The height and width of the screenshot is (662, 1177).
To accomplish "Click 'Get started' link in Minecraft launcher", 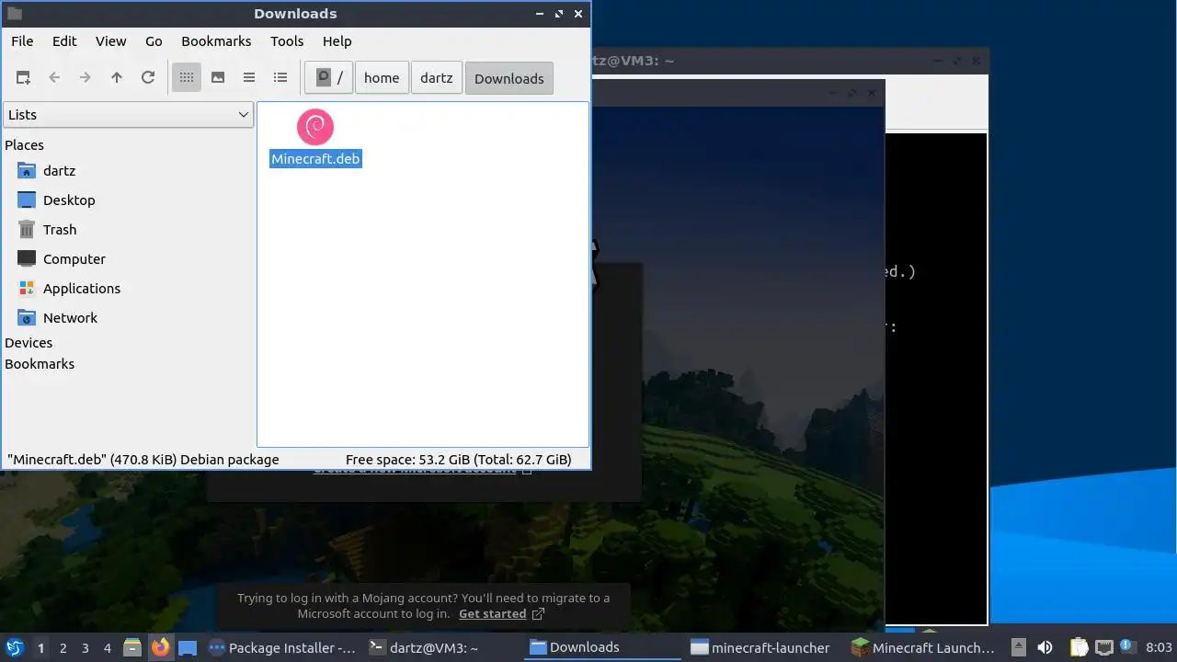I will coord(493,614).
